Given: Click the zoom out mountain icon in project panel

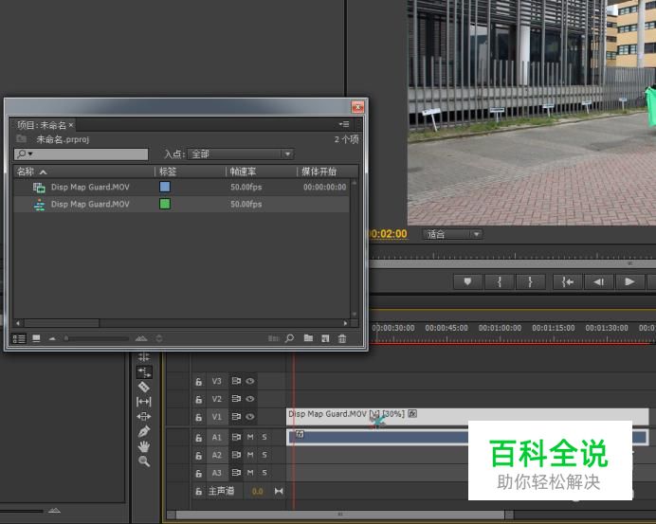Looking at the screenshot, I should [x=52, y=338].
